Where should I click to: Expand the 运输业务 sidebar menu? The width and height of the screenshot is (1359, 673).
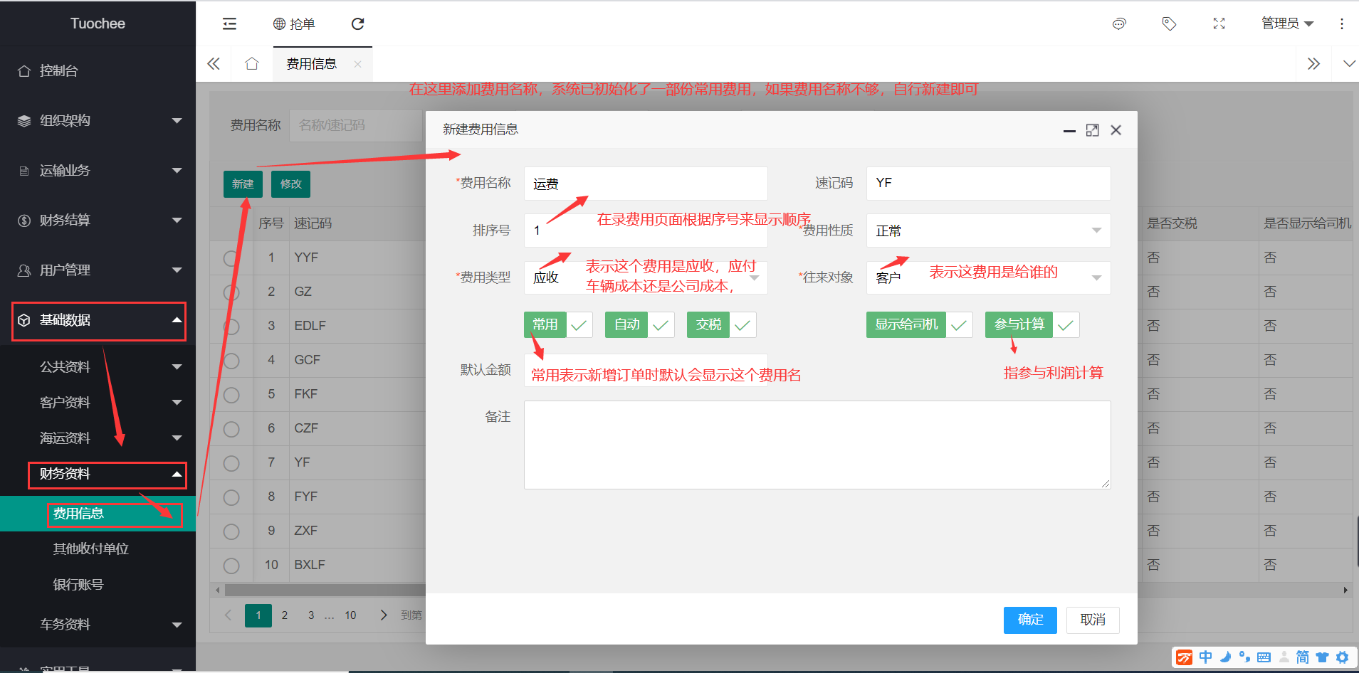(x=98, y=171)
